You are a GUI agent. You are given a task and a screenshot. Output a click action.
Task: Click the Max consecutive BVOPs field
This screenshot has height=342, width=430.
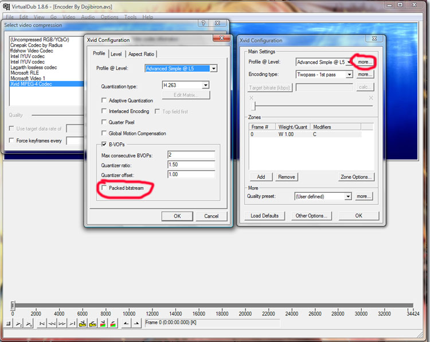point(191,155)
